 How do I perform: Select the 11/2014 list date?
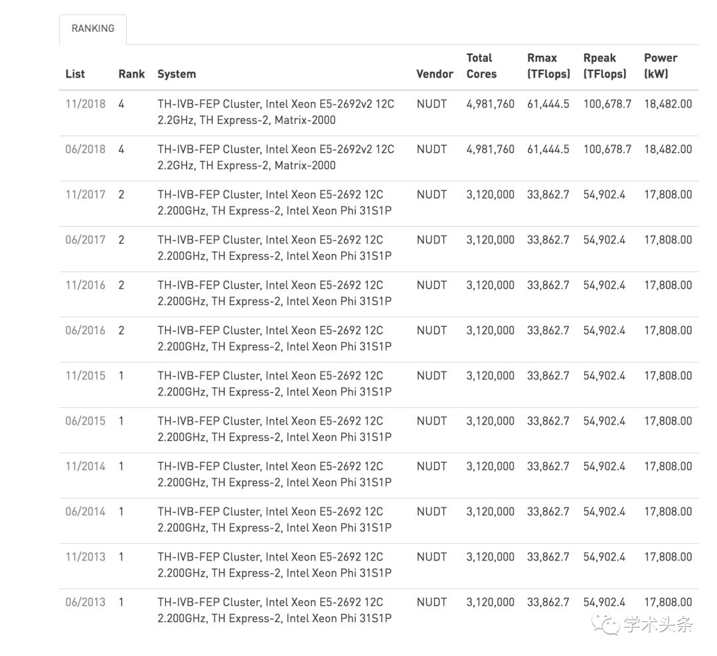86,466
